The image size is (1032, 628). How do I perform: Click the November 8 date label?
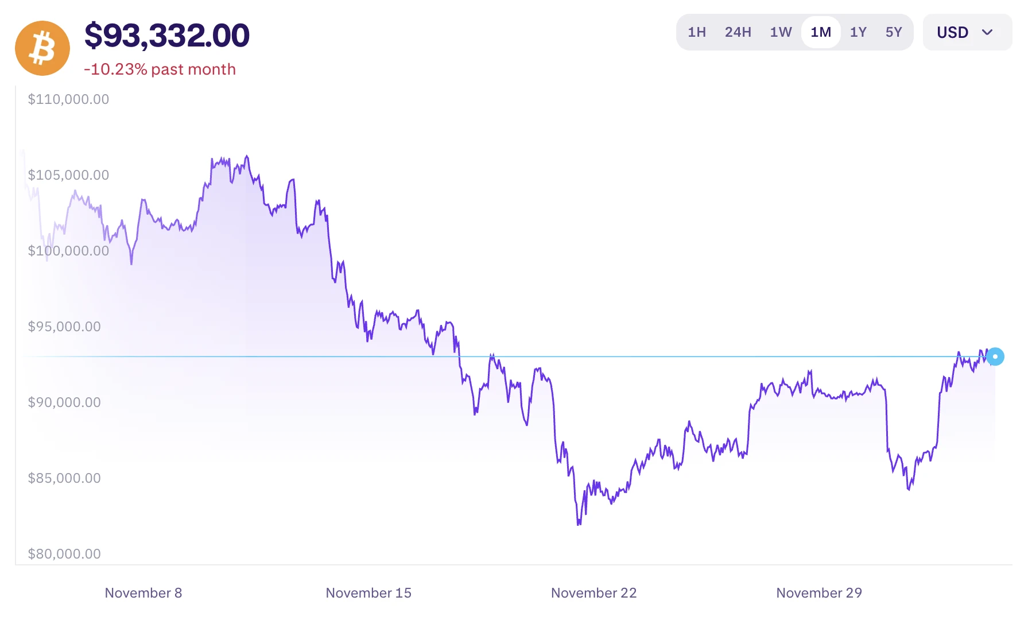click(143, 592)
